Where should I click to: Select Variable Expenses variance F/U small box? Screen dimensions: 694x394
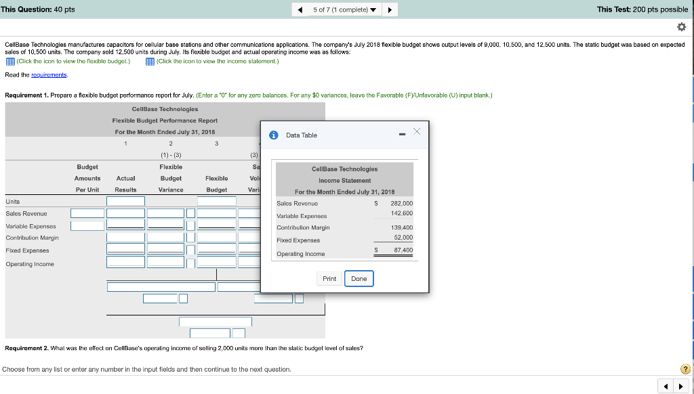190,225
